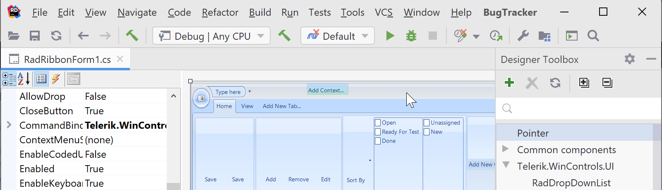Screen dimensions: 662x190
Task: Run the Default configuration play button
Action: [390, 36]
